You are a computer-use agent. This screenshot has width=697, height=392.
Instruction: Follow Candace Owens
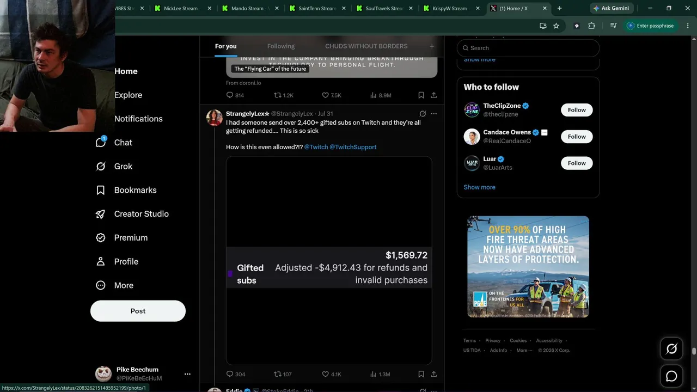(x=577, y=137)
